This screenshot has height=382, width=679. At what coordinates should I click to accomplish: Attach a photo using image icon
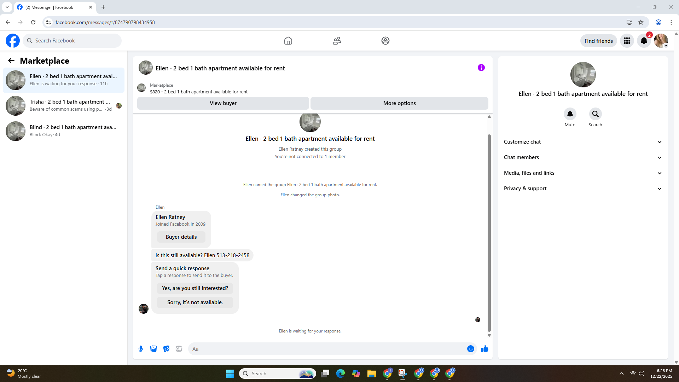click(153, 349)
